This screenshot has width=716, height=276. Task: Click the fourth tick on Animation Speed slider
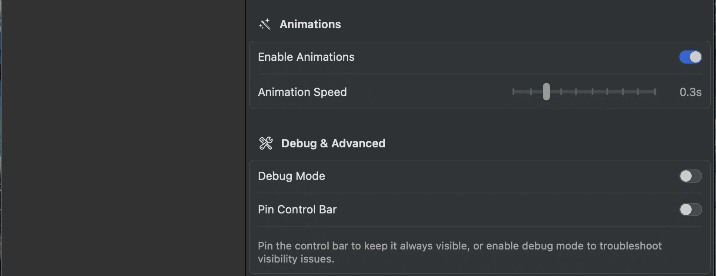point(561,92)
